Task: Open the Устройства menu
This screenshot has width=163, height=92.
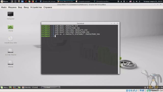Action: point(36,7)
